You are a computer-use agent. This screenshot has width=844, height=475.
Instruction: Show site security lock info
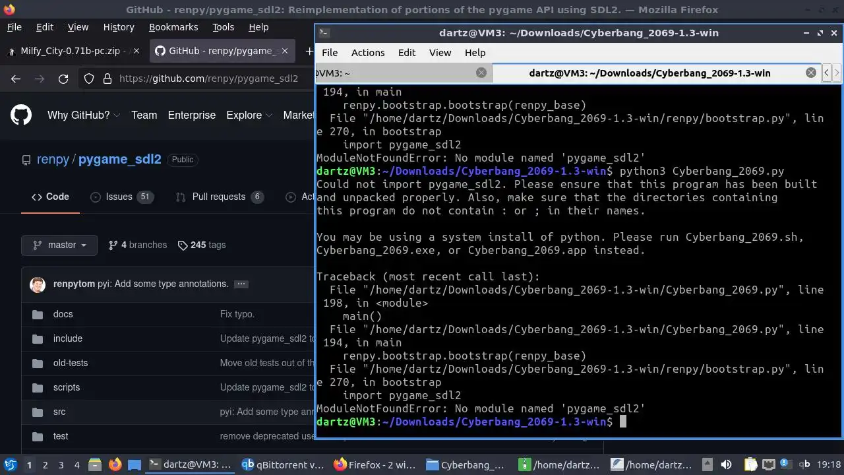click(107, 79)
